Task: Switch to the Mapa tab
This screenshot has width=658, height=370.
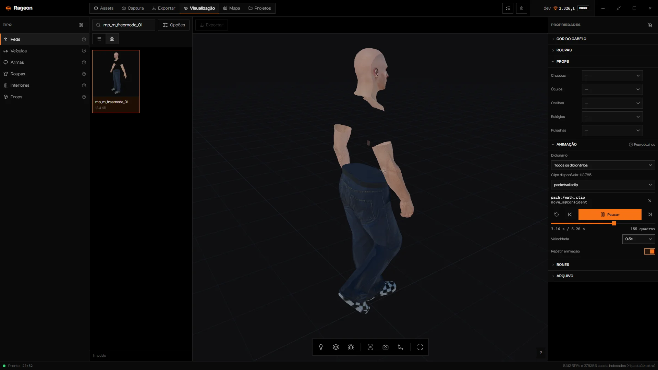Action: (x=232, y=8)
